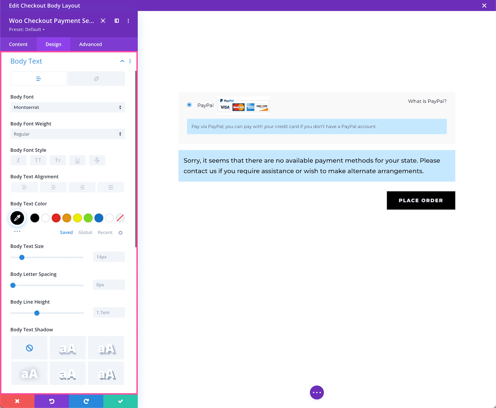496x408 pixels.
Task: Redo the last change
Action: coord(86,401)
